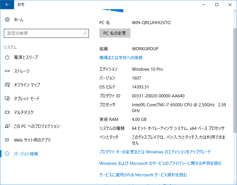Image resolution: width=237 pixels, height=185 pixels.
Task: Click the offline maps icon
Action: click(x=7, y=85)
